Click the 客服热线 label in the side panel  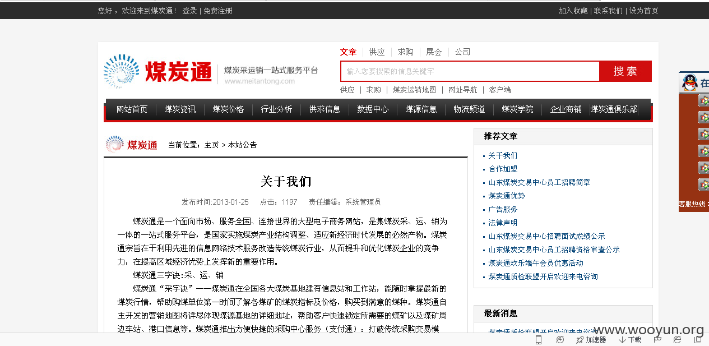pos(693,204)
